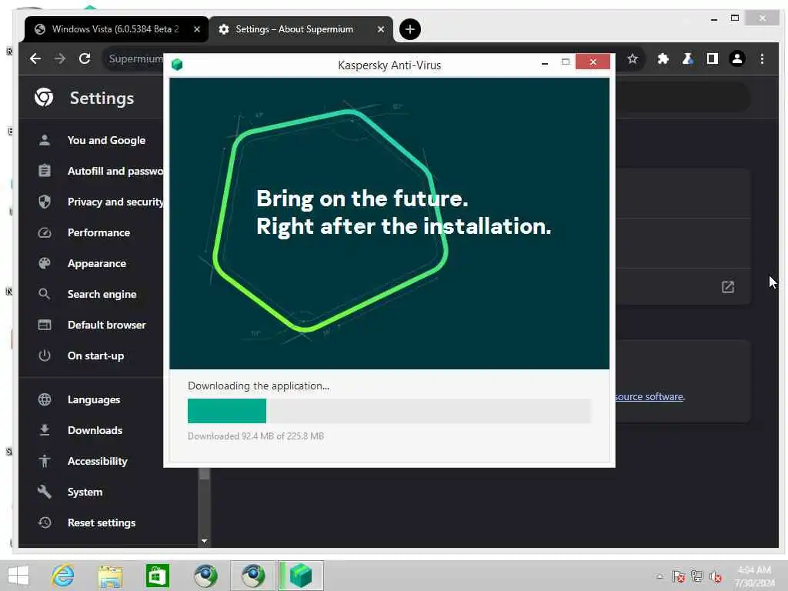Image resolution: width=788 pixels, height=591 pixels.
Task: Launch Internet Explorer from taskbar
Action: coord(63,576)
